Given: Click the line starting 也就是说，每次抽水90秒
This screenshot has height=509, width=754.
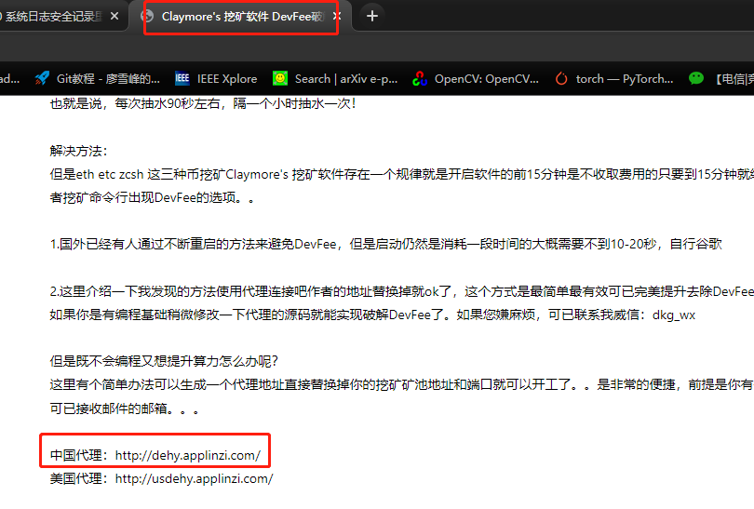Looking at the screenshot, I should pyautogui.click(x=202, y=103).
